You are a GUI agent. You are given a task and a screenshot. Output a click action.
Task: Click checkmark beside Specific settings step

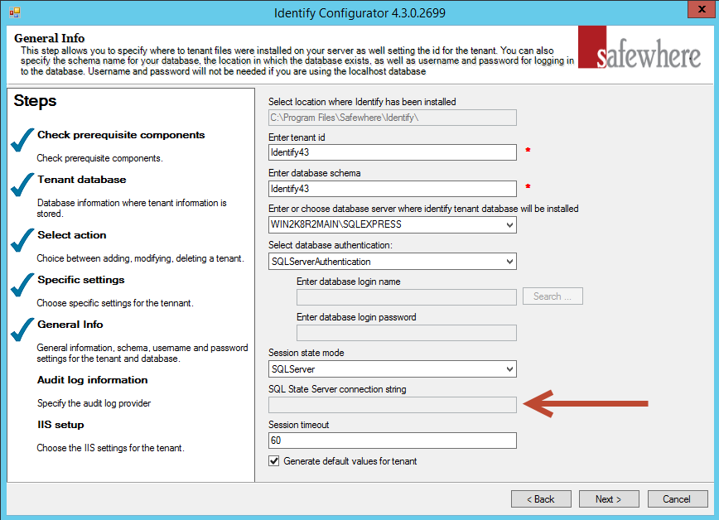click(22, 285)
